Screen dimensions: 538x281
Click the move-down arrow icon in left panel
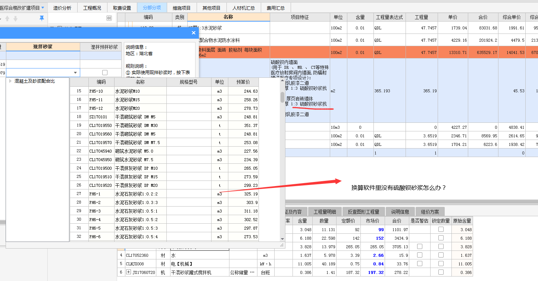(x=15, y=18)
